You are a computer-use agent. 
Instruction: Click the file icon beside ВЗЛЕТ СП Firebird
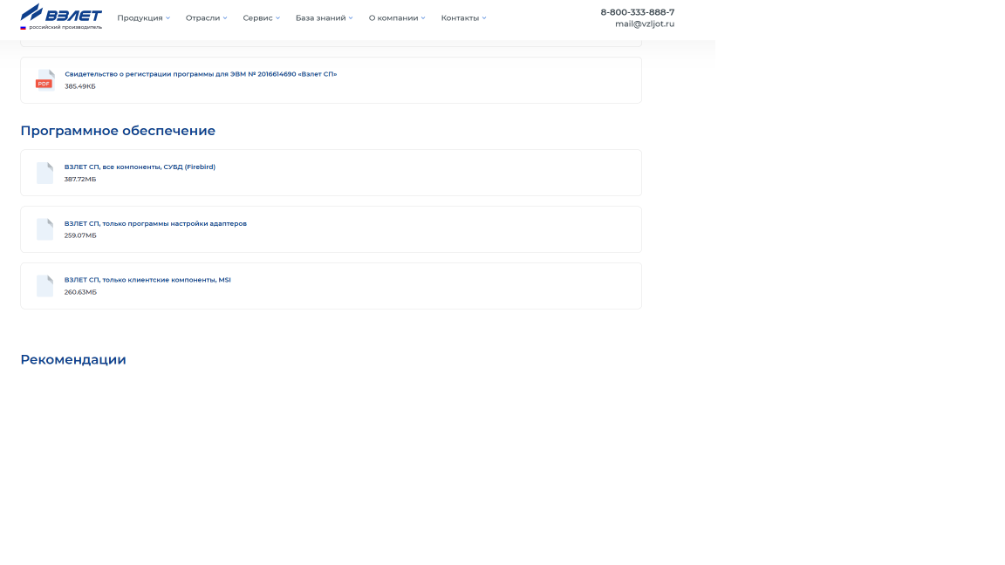pyautogui.click(x=44, y=173)
